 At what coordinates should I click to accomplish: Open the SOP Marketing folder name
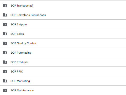coord(20,81)
